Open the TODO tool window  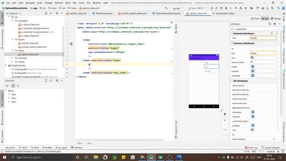[x=23, y=148]
